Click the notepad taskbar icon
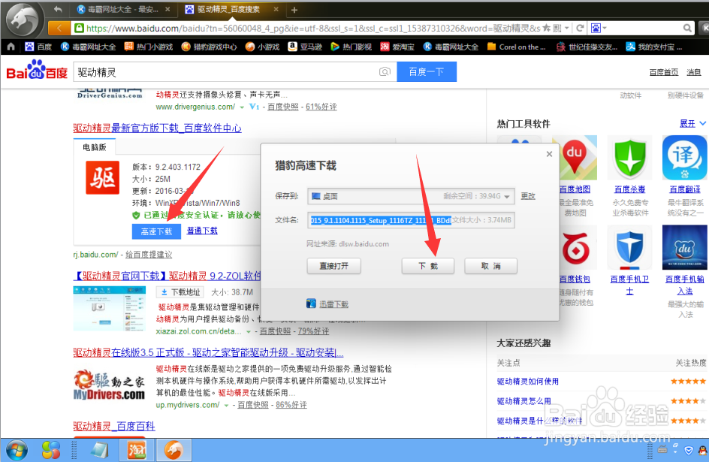709x462 pixels. click(x=99, y=450)
